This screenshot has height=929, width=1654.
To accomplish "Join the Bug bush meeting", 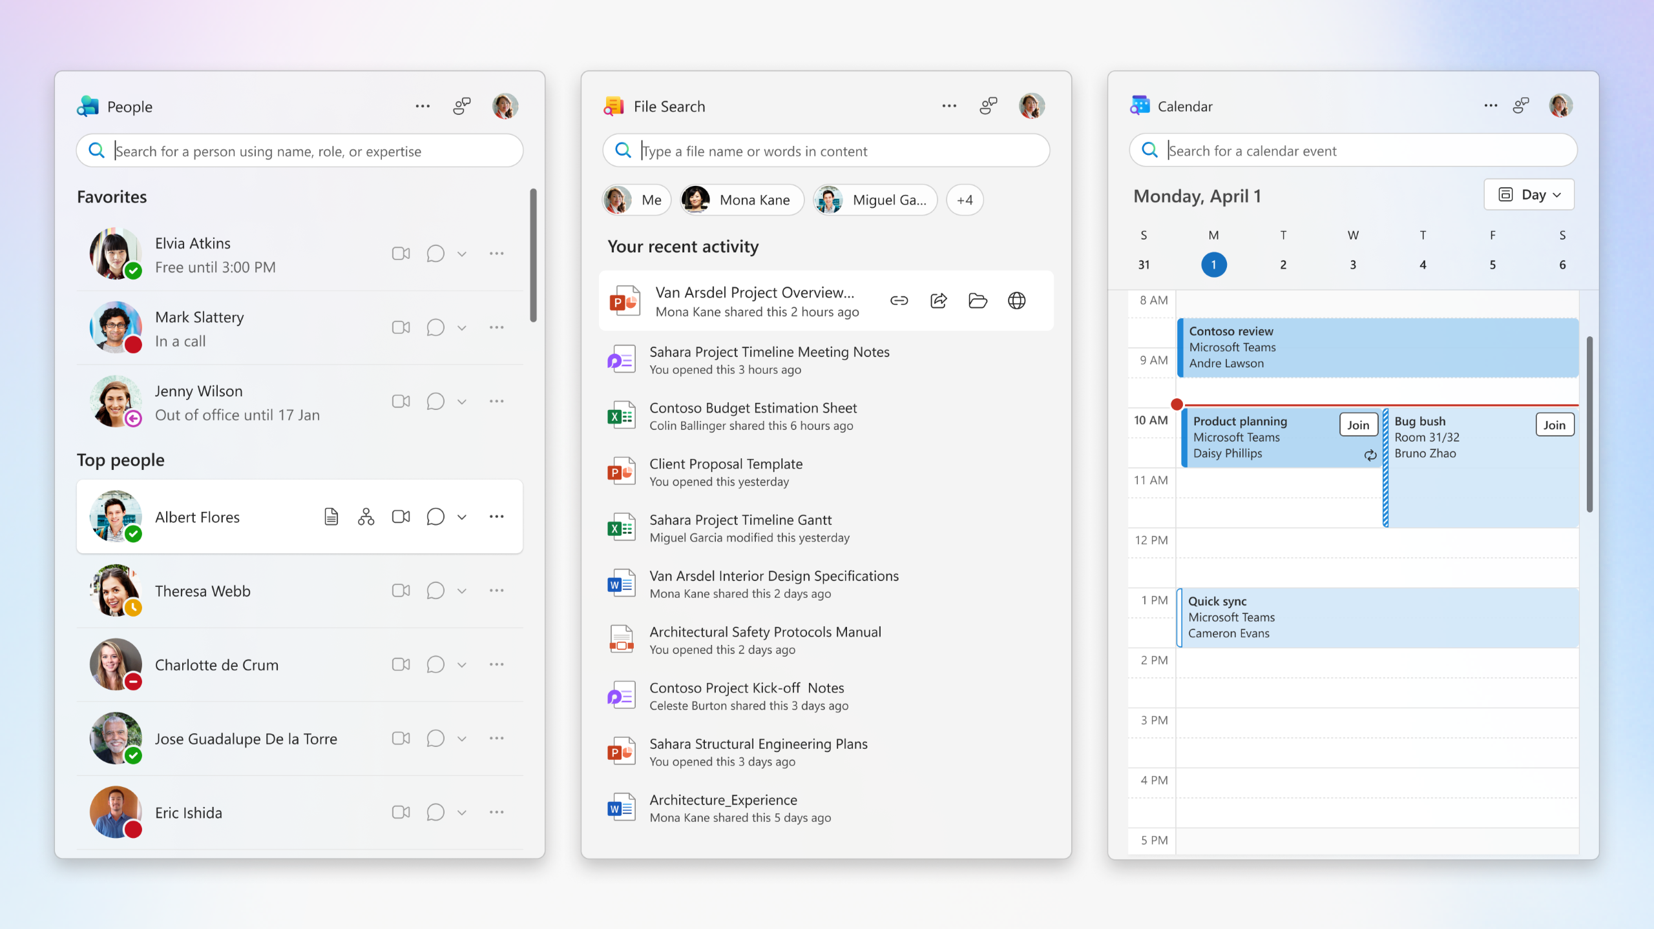I will 1554,425.
